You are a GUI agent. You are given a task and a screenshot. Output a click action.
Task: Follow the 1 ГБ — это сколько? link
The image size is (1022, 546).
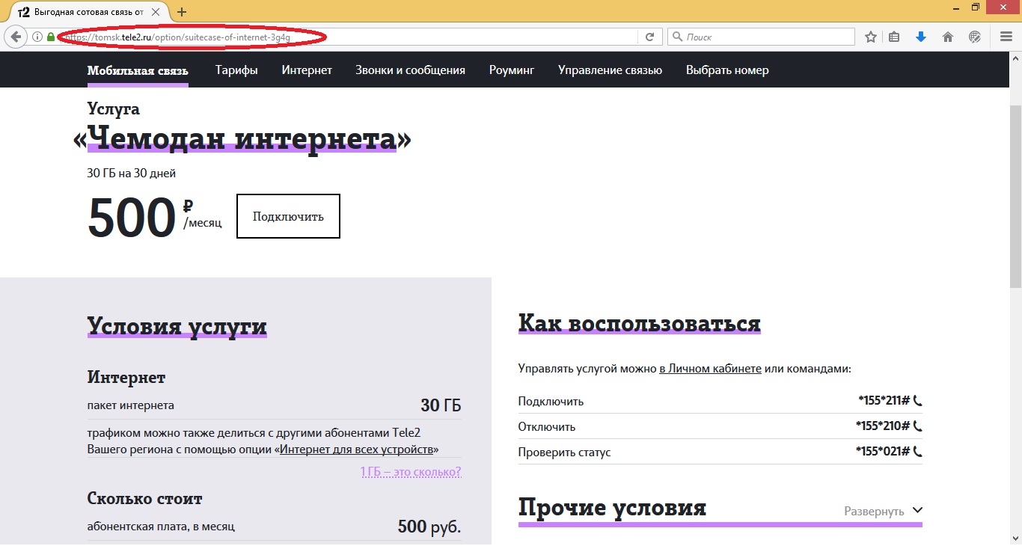[411, 472]
